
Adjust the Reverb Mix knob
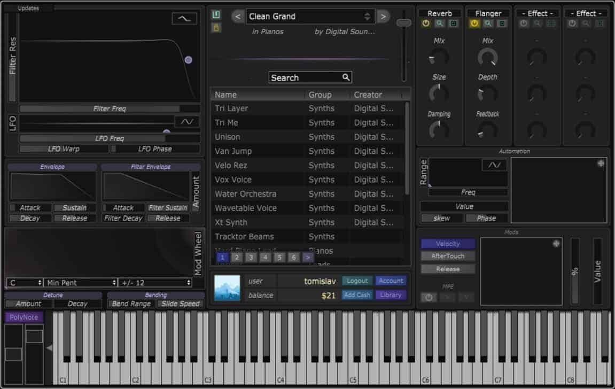[x=439, y=58]
